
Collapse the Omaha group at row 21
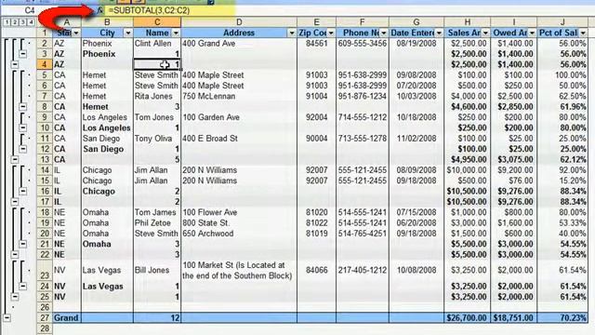pyautogui.click(x=22, y=244)
